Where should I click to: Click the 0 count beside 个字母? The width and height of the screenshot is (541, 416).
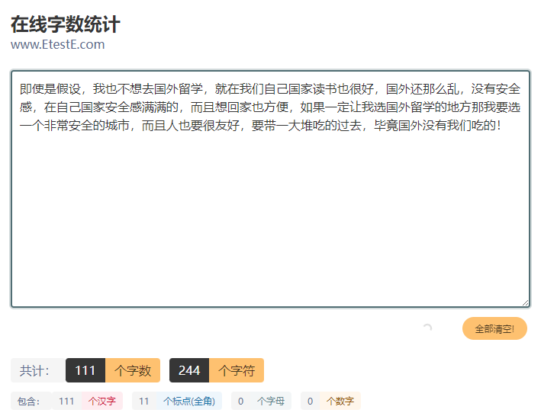click(x=241, y=401)
